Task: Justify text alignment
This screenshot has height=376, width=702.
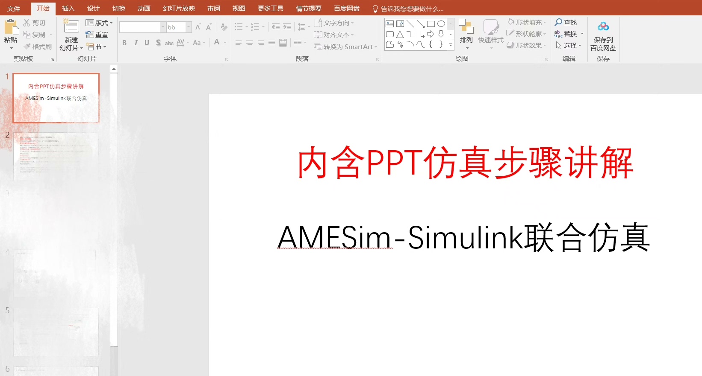Action: tap(272, 43)
